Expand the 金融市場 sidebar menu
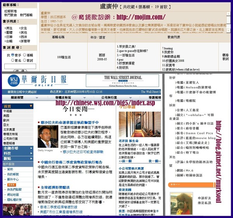Viewport: 233px width, 218px height. tap(18, 148)
